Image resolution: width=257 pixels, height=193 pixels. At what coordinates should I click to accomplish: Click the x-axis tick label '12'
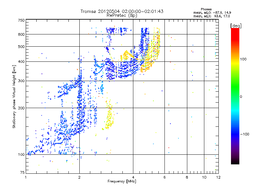(218, 177)
